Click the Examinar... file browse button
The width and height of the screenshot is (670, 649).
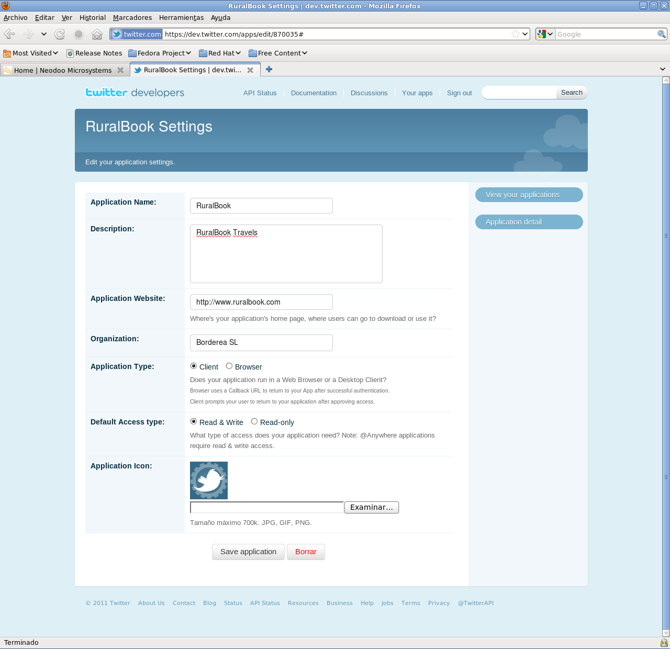click(x=372, y=507)
